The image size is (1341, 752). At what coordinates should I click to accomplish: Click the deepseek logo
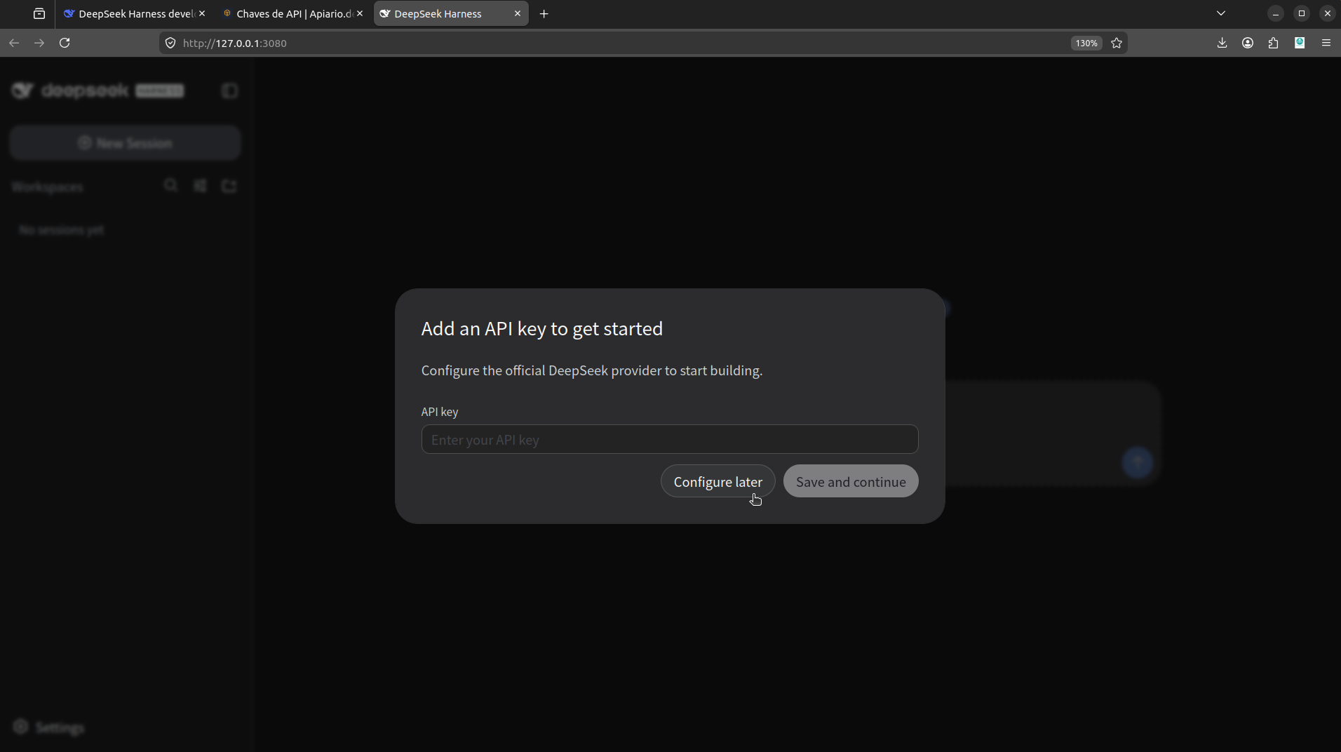97,90
